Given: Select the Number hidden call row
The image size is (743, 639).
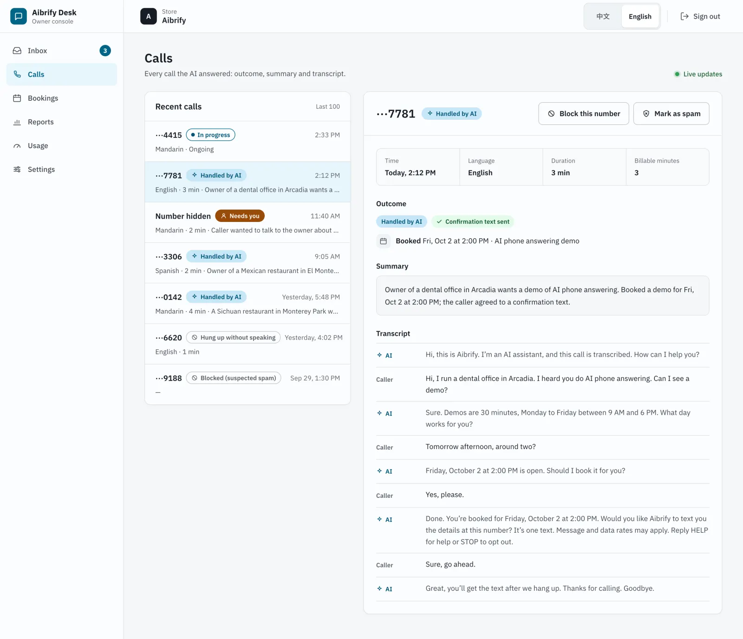Looking at the screenshot, I should 248,222.
